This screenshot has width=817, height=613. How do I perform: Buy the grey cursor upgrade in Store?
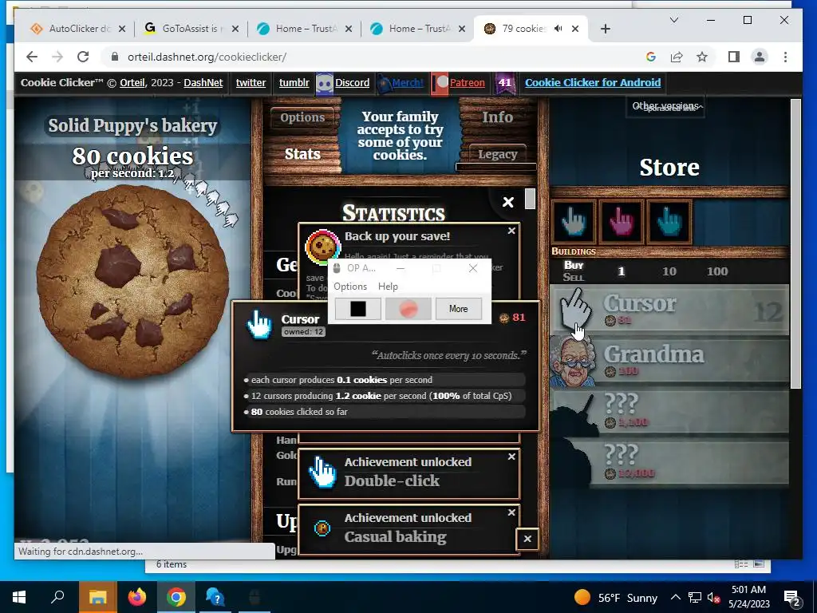[x=573, y=222]
